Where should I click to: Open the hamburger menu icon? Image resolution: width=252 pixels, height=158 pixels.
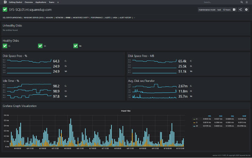(247, 2)
